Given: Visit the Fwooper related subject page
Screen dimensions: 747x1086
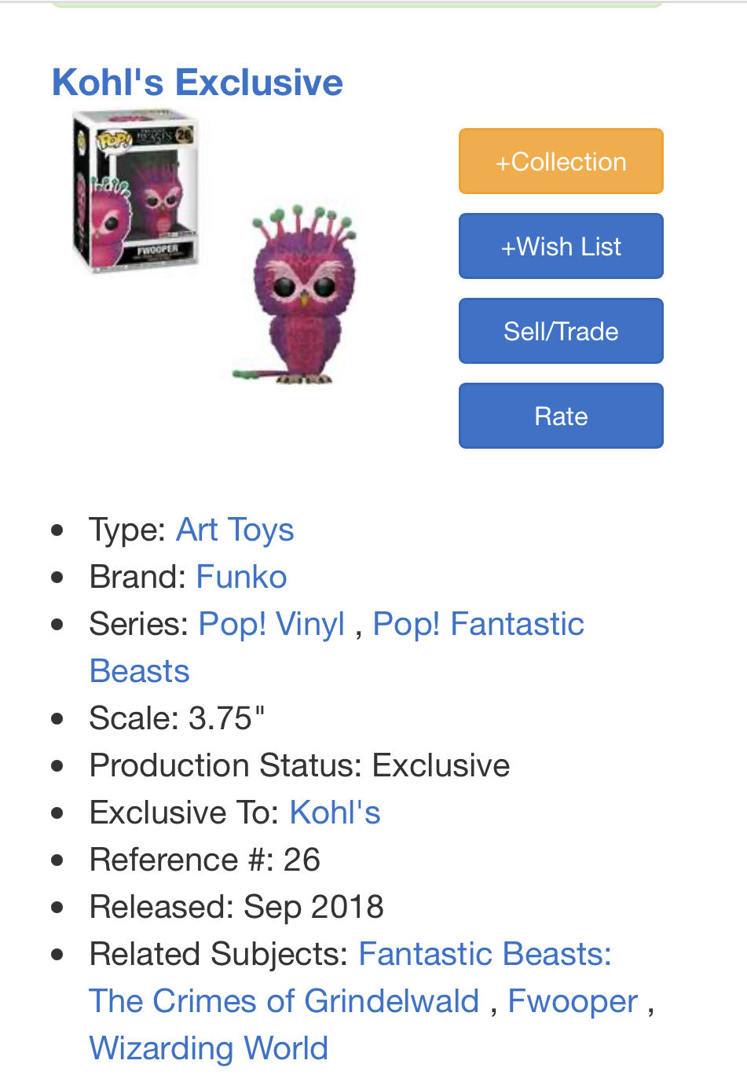Looking at the screenshot, I should click(572, 1000).
